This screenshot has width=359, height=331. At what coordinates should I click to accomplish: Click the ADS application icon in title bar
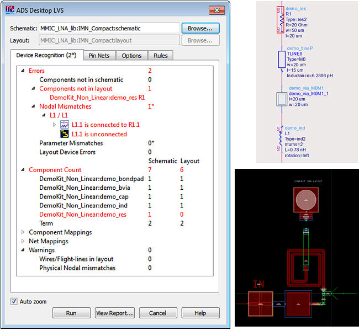(10, 10)
